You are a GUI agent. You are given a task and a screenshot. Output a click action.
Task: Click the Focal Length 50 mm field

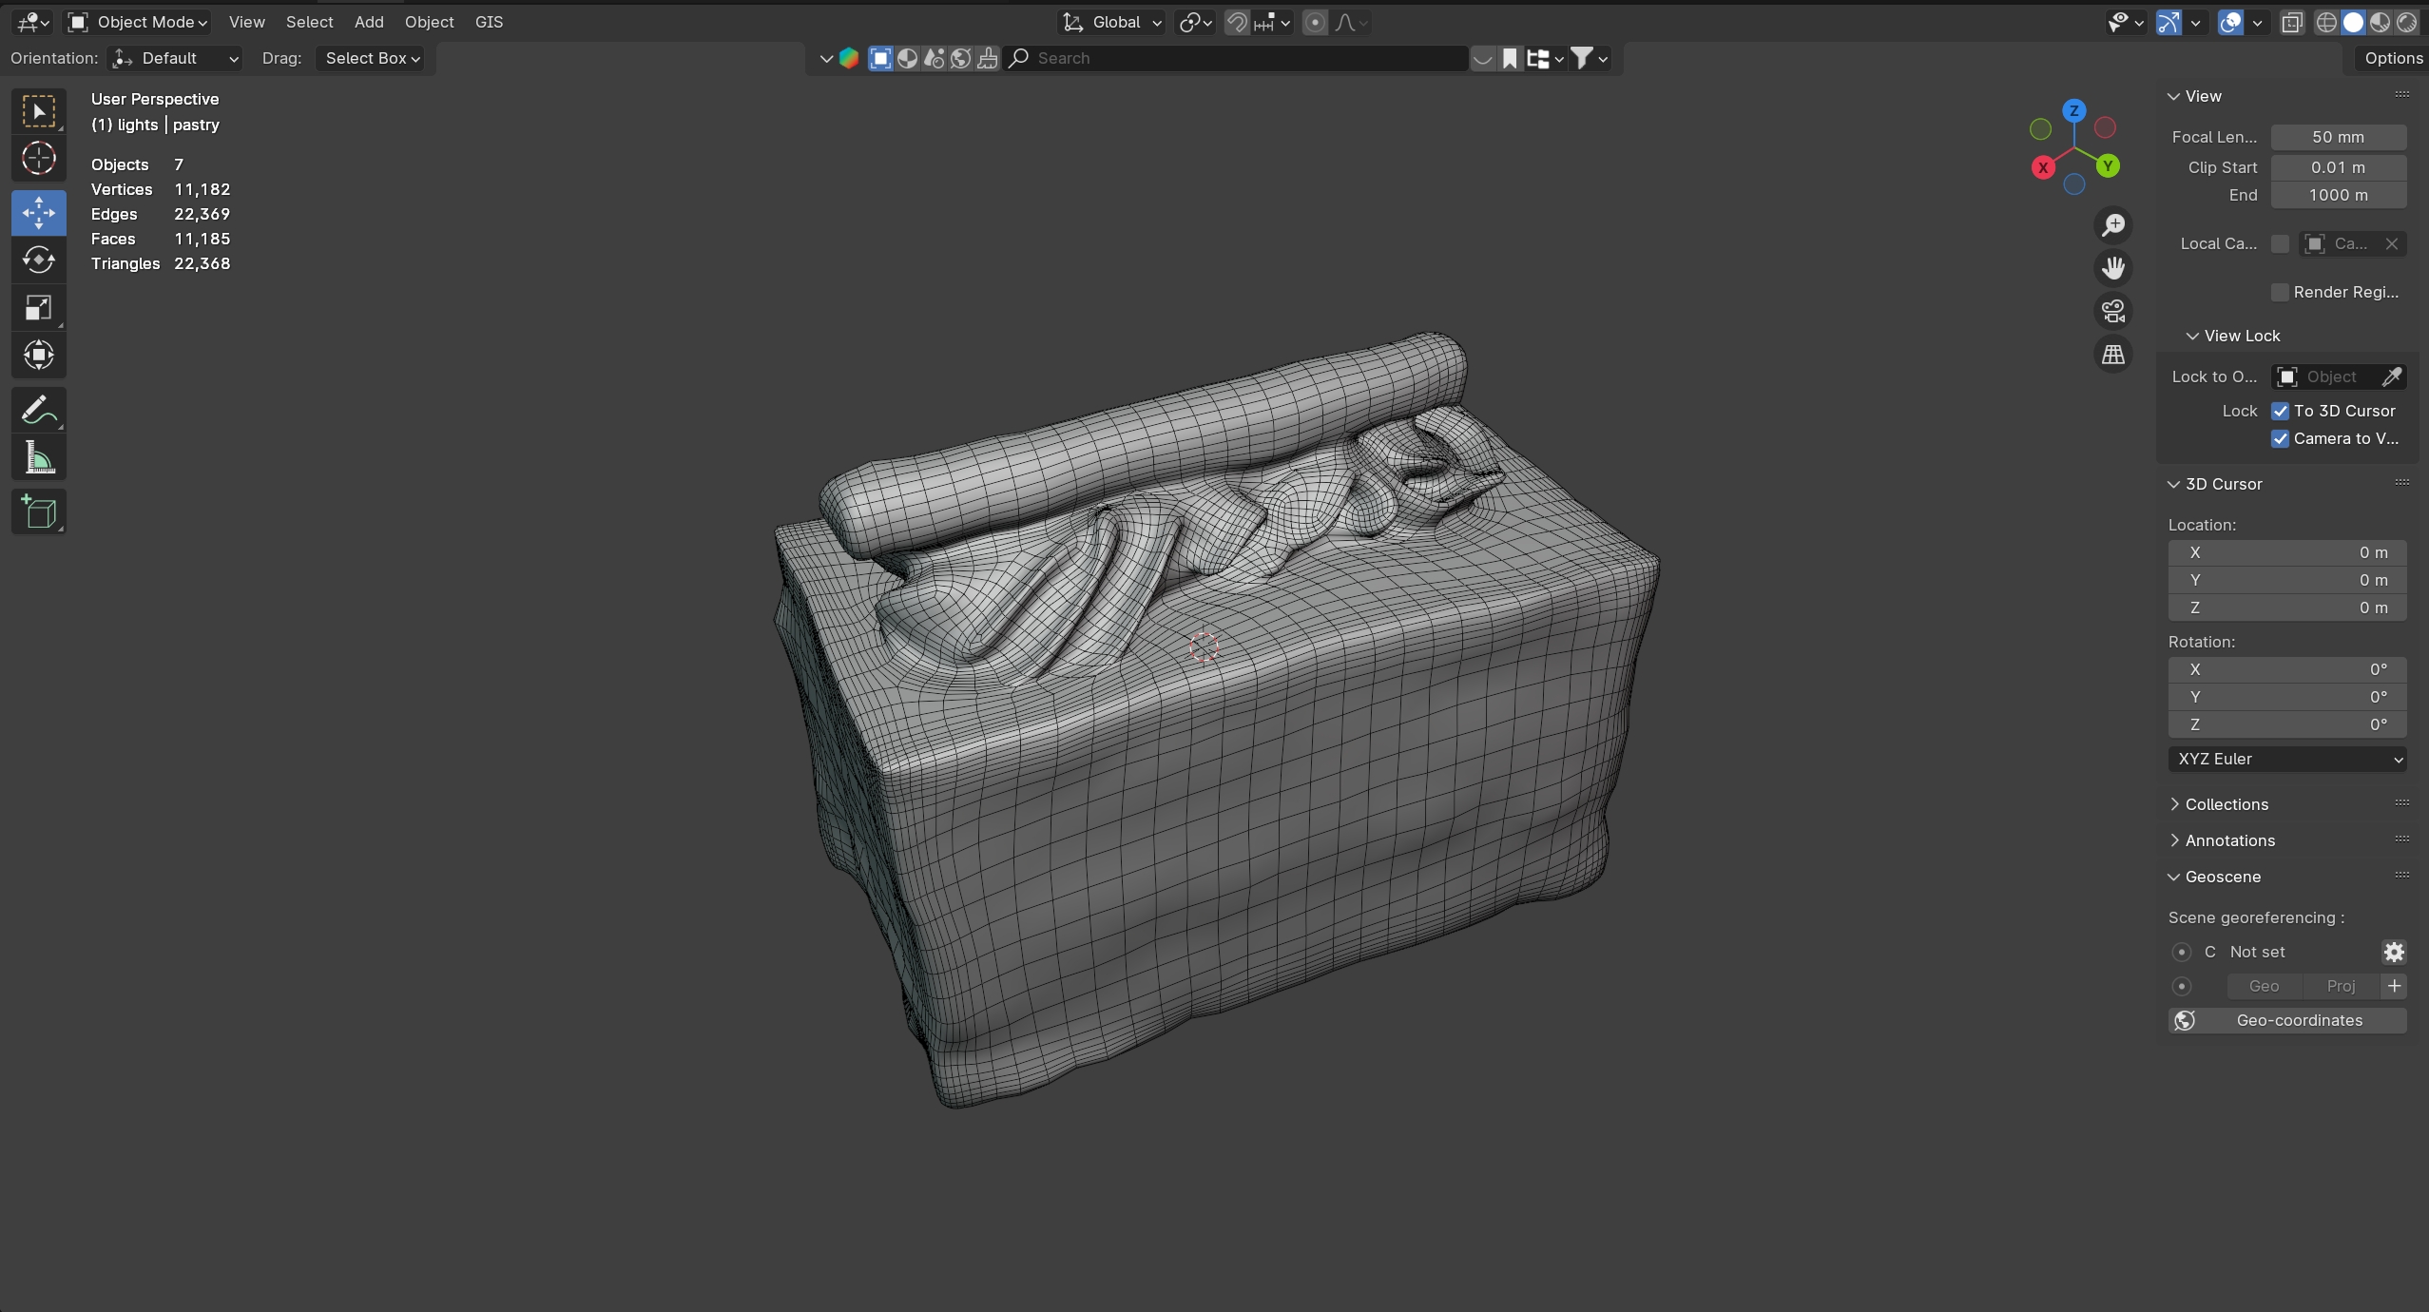pyautogui.click(x=2338, y=137)
